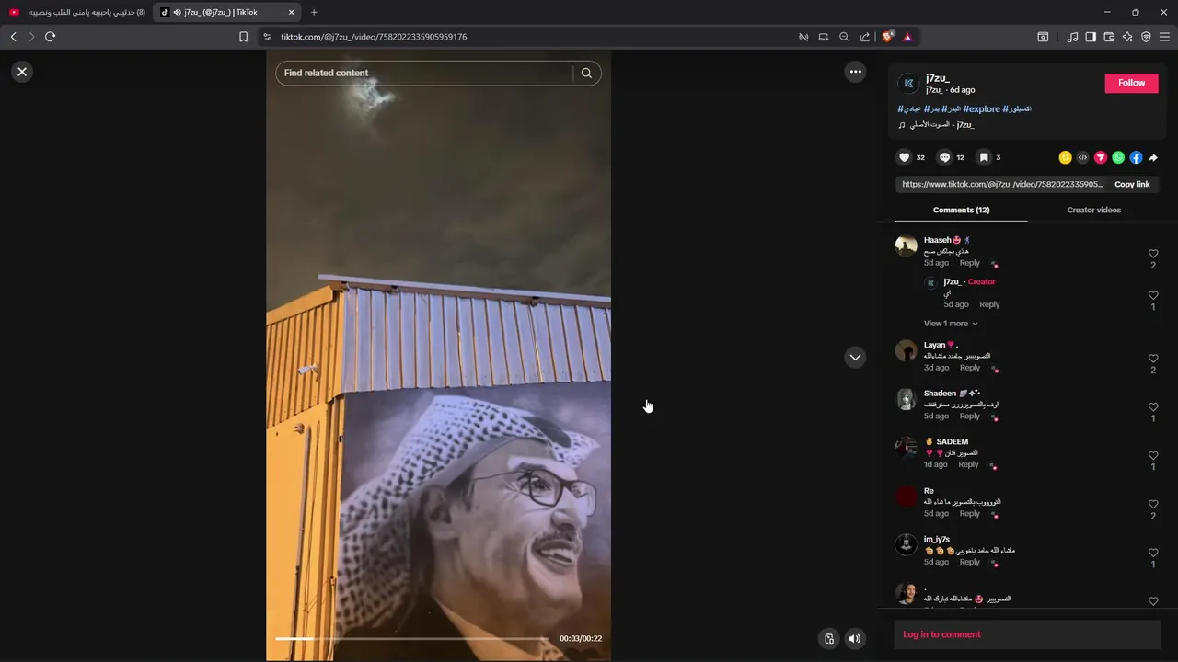Click the share page icon in address bar
1178x662 pixels.
pyautogui.click(x=864, y=37)
